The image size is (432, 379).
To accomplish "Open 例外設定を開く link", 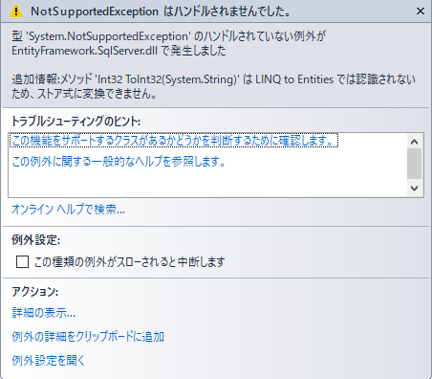I will tap(49, 361).
